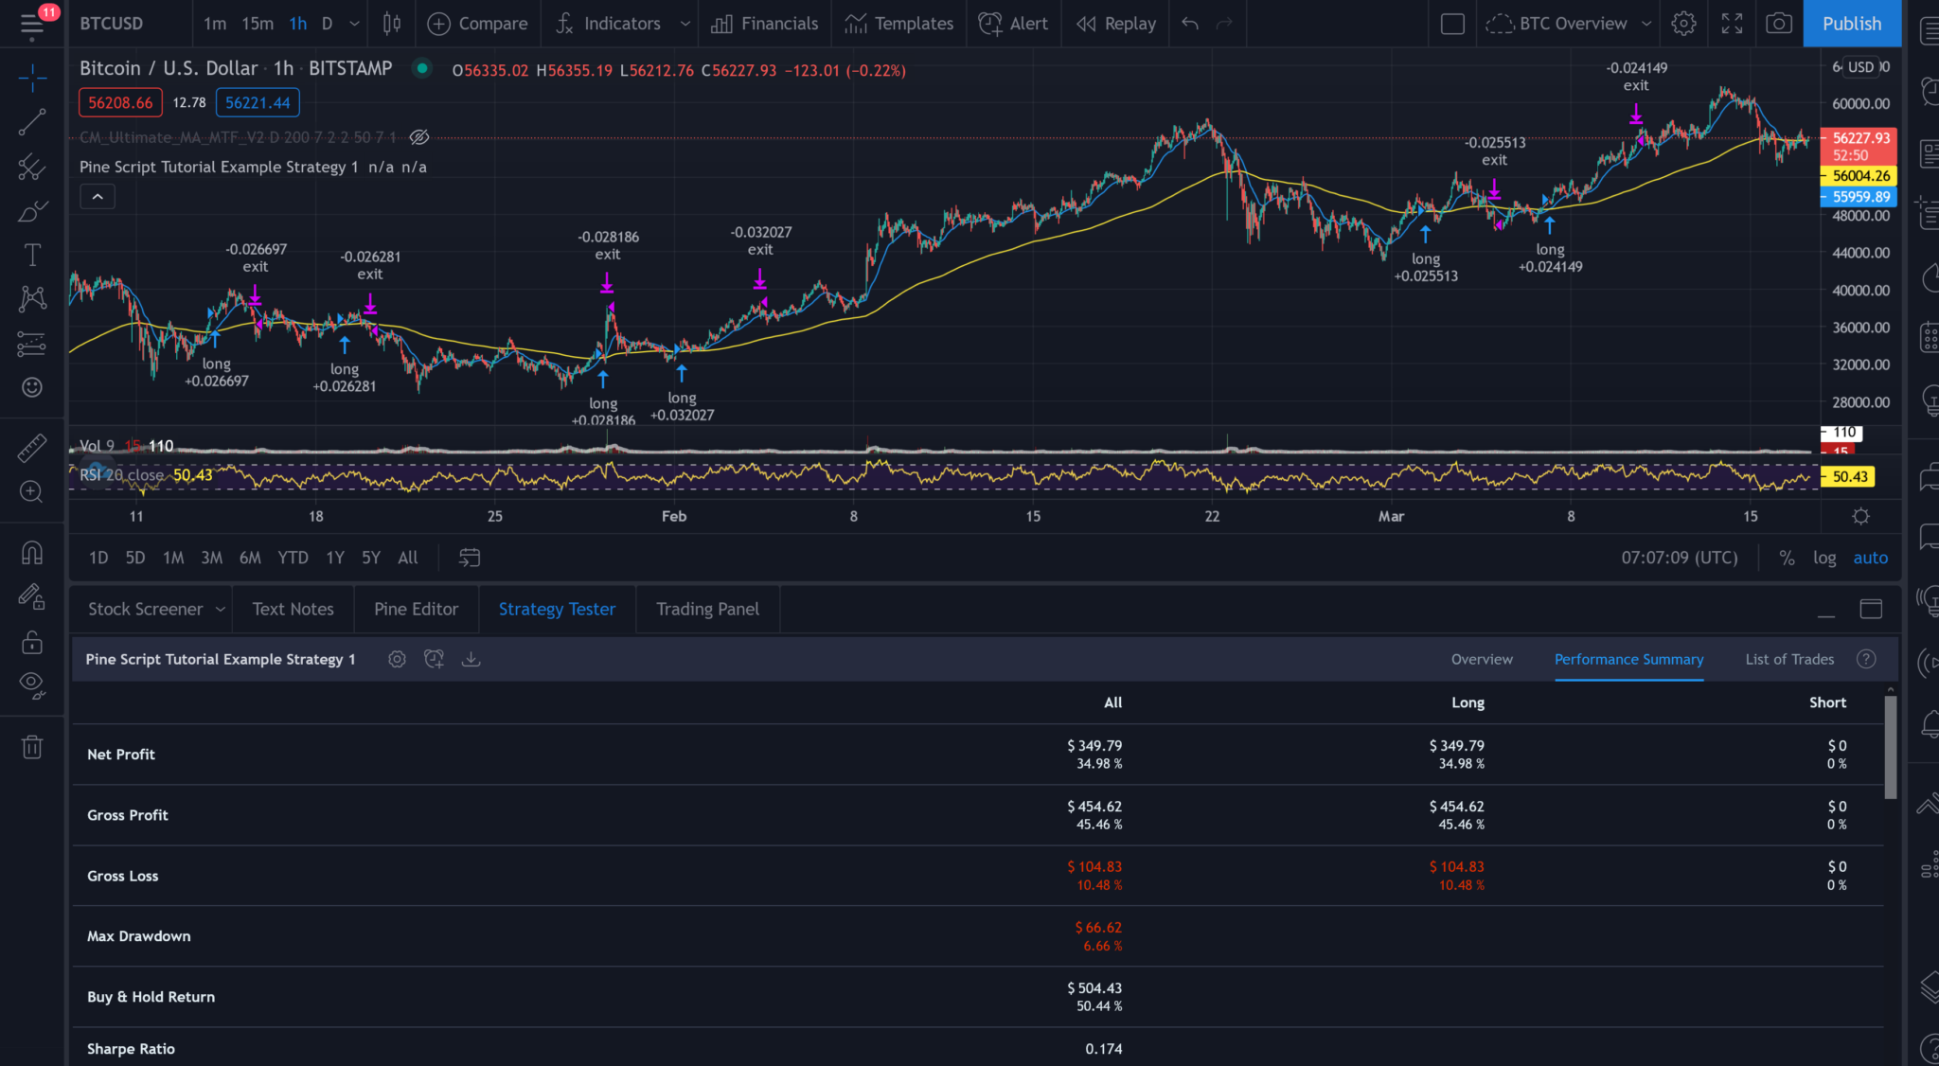
Task: Remove drawings with the trash icon
Action: 31,747
